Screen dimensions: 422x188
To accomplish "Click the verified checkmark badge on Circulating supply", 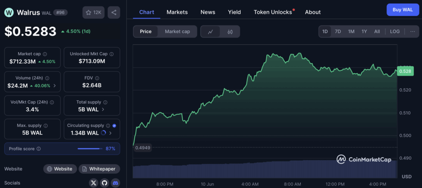I will [x=114, y=126].
